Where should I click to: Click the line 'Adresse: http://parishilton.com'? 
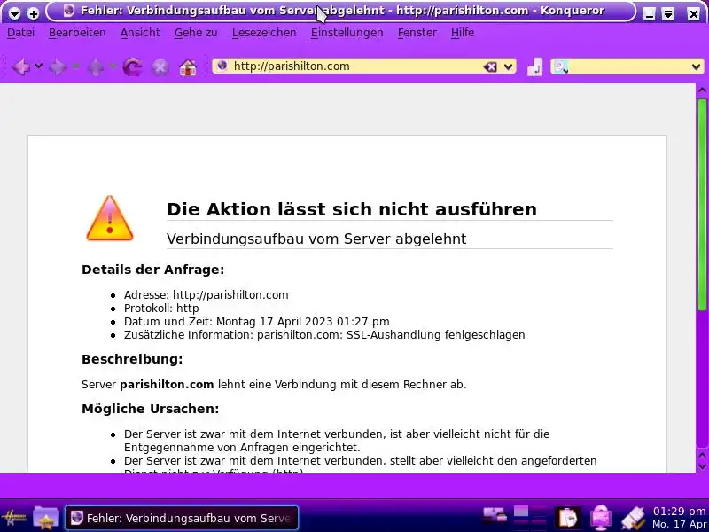point(206,295)
